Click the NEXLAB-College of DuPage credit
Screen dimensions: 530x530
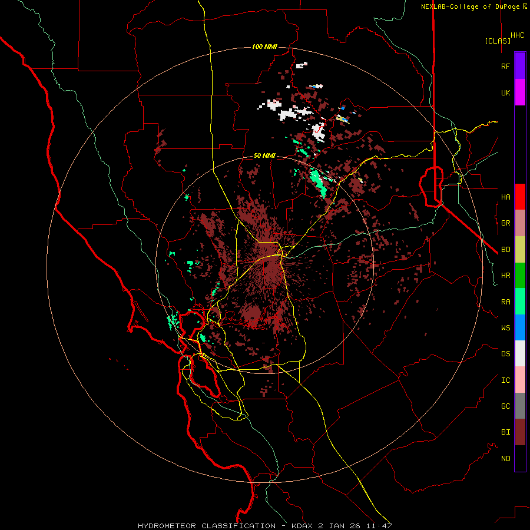coord(470,6)
